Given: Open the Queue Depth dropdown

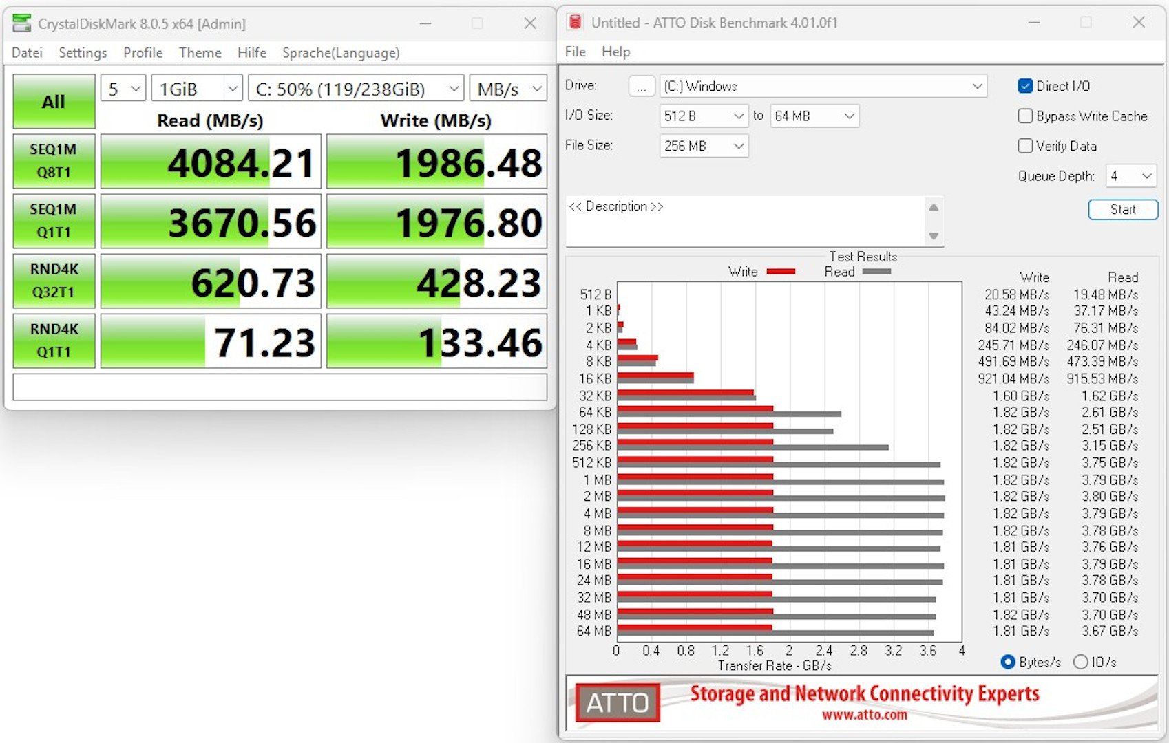Looking at the screenshot, I should click(x=1131, y=176).
